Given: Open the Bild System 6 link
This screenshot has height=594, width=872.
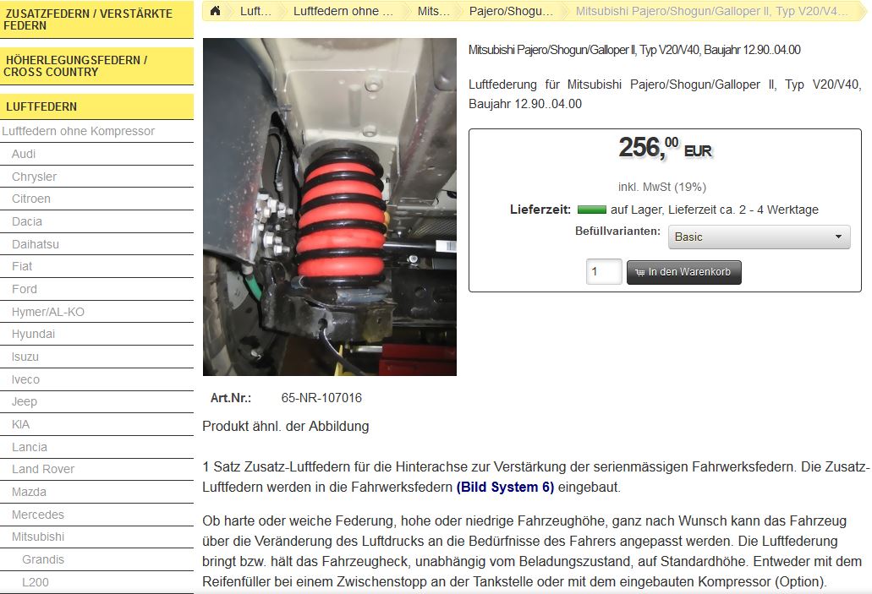Looking at the screenshot, I should tap(505, 488).
